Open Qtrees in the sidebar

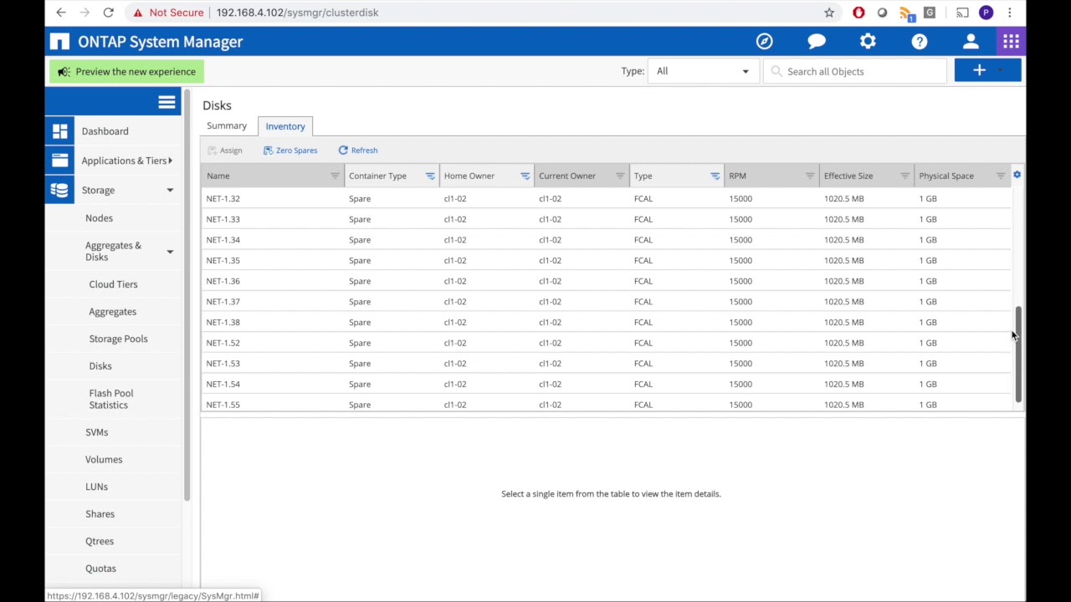tap(99, 541)
